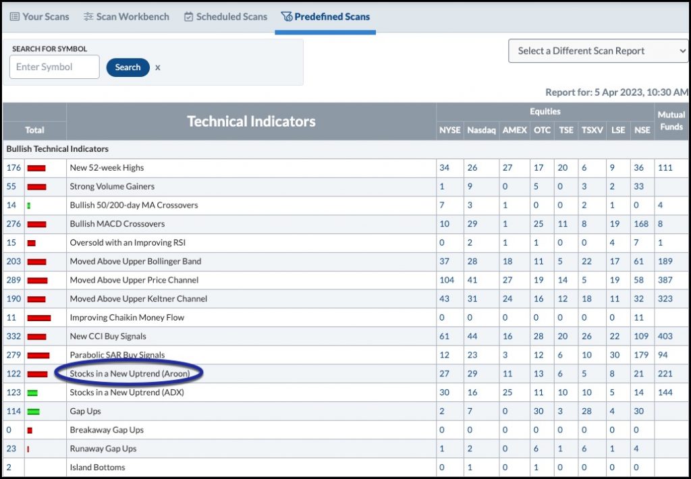Clear search using the x icon
The width and height of the screenshot is (691, 479).
[x=157, y=67]
